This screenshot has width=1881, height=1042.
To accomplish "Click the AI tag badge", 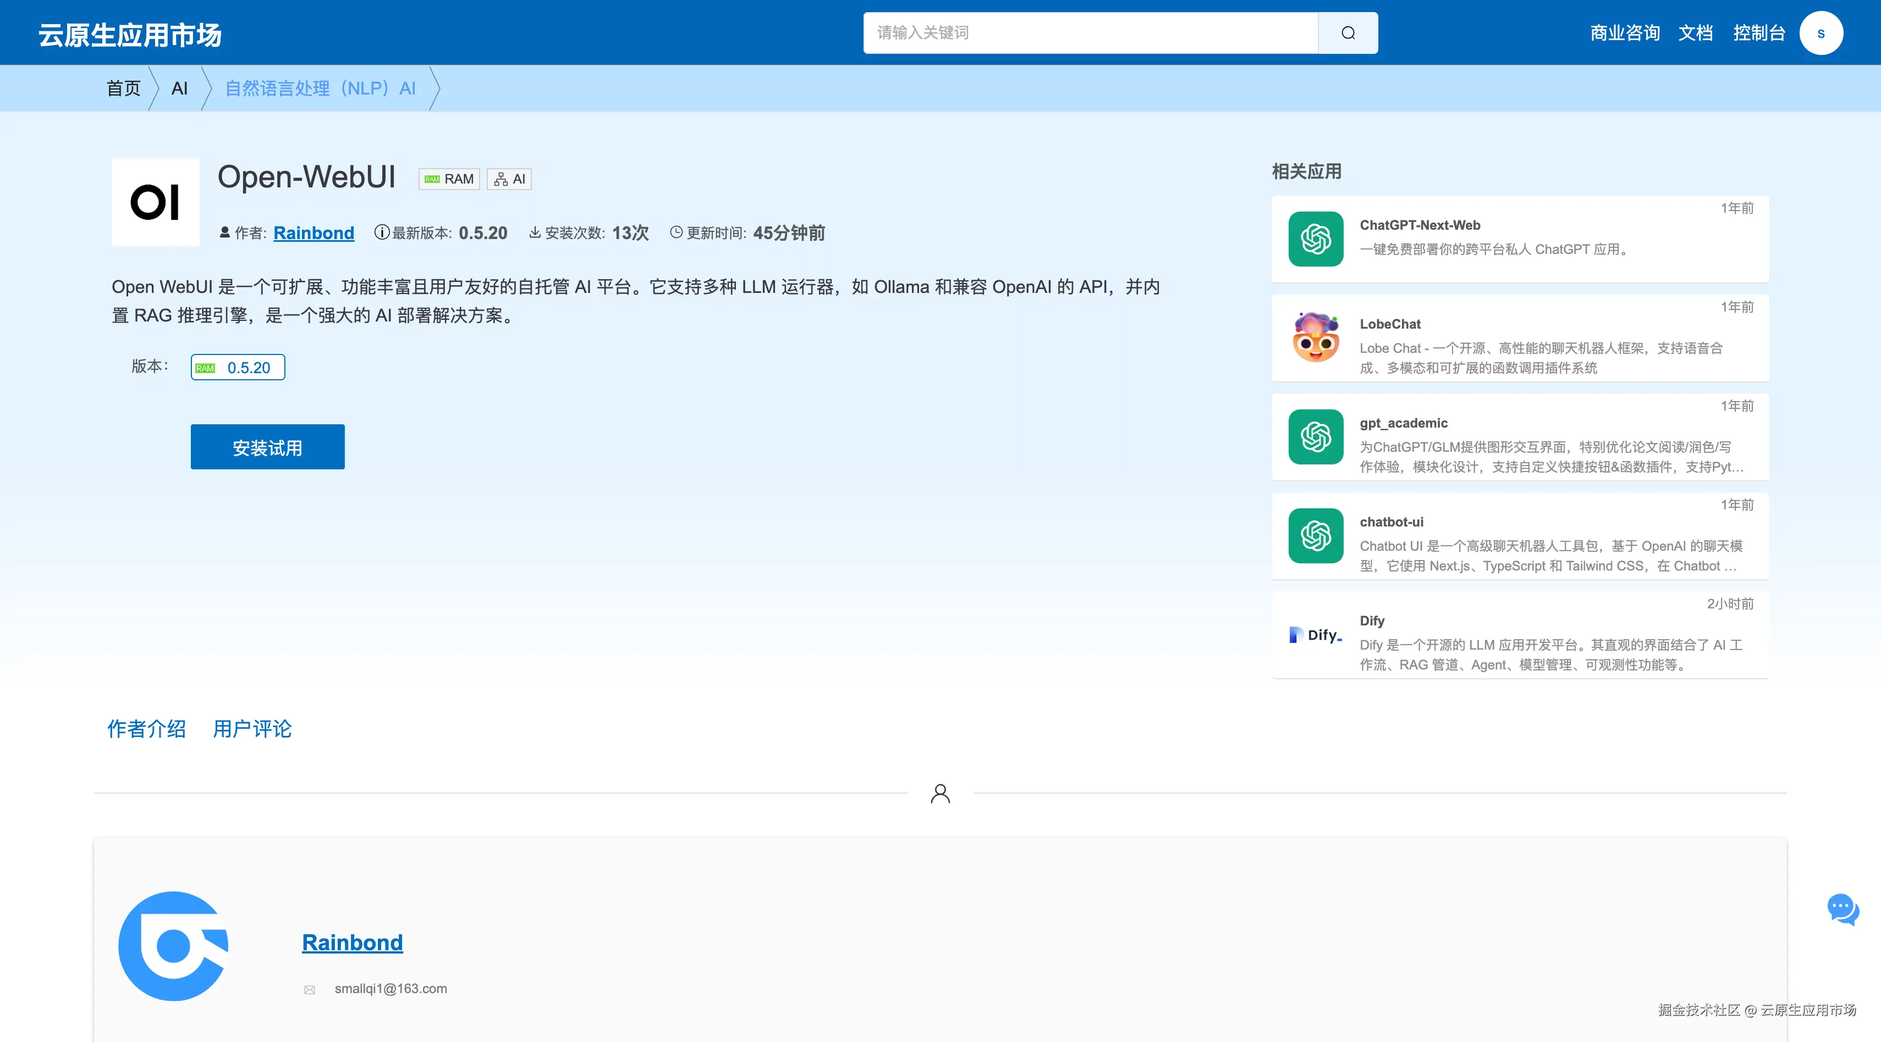I will click(x=509, y=179).
